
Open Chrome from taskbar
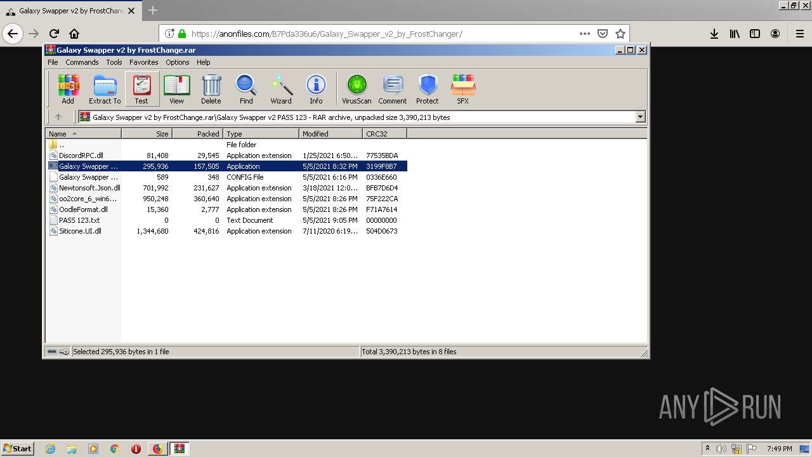(115, 449)
